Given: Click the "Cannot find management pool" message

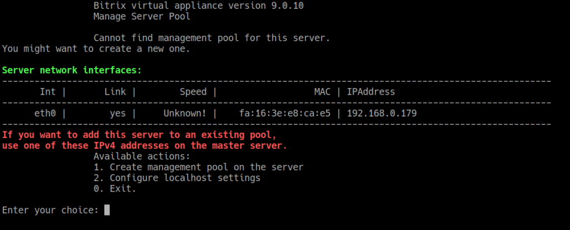Looking at the screenshot, I should click(212, 38).
